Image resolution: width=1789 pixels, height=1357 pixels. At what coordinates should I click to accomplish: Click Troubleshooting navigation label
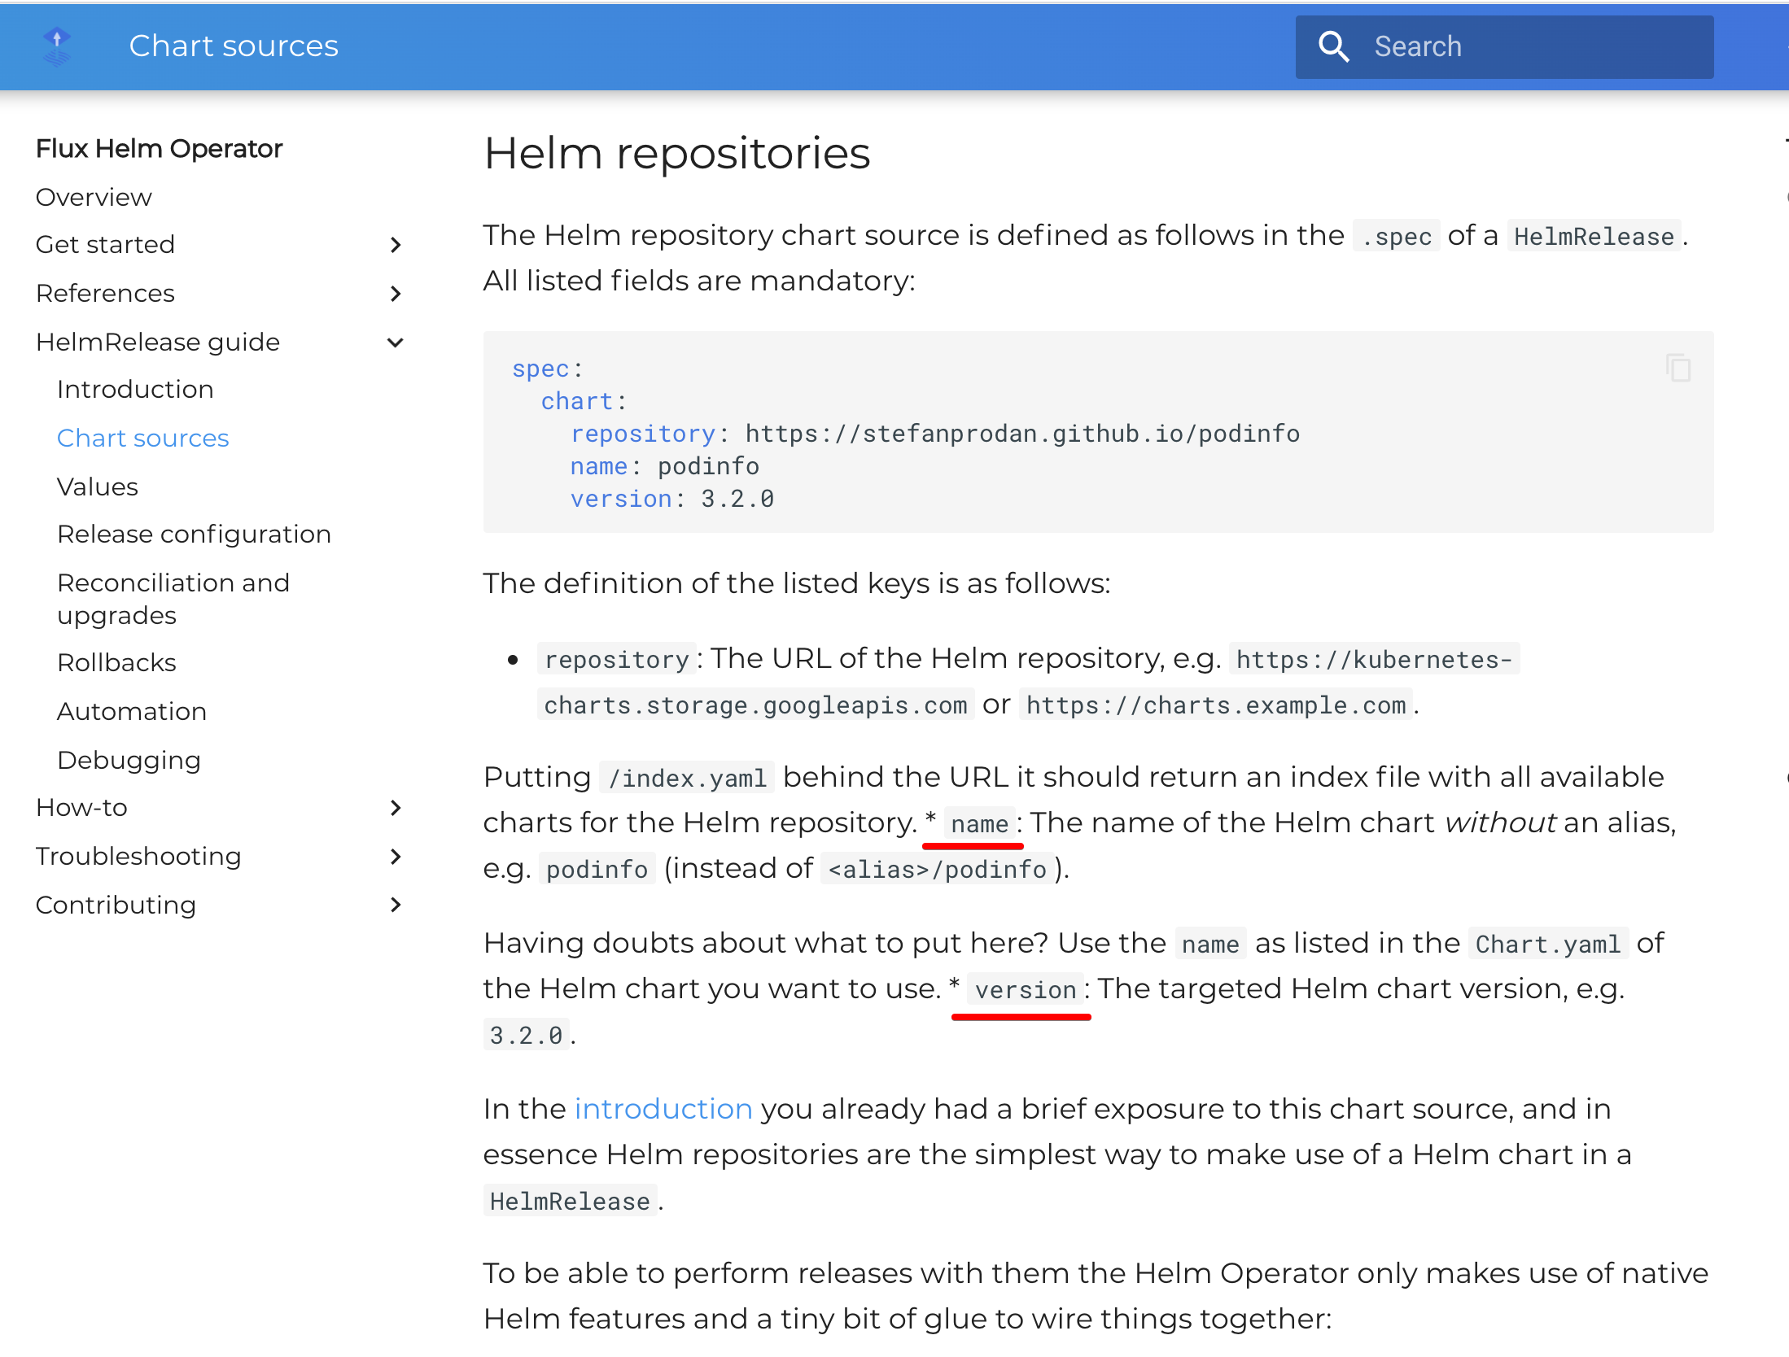tap(139, 856)
